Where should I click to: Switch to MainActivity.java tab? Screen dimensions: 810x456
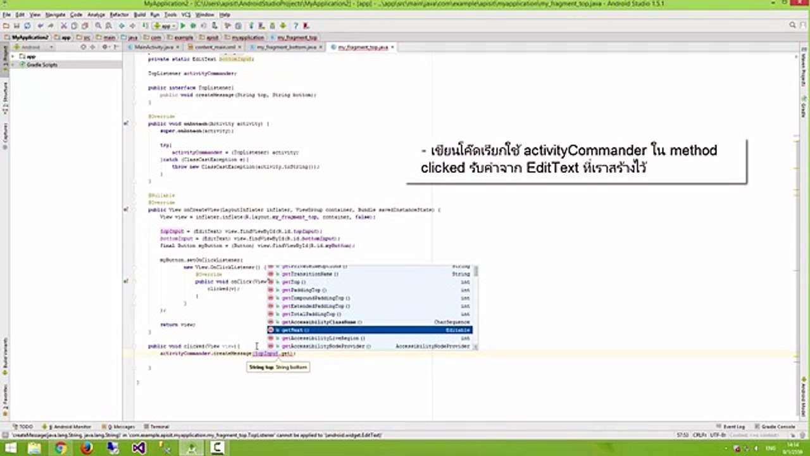(153, 47)
